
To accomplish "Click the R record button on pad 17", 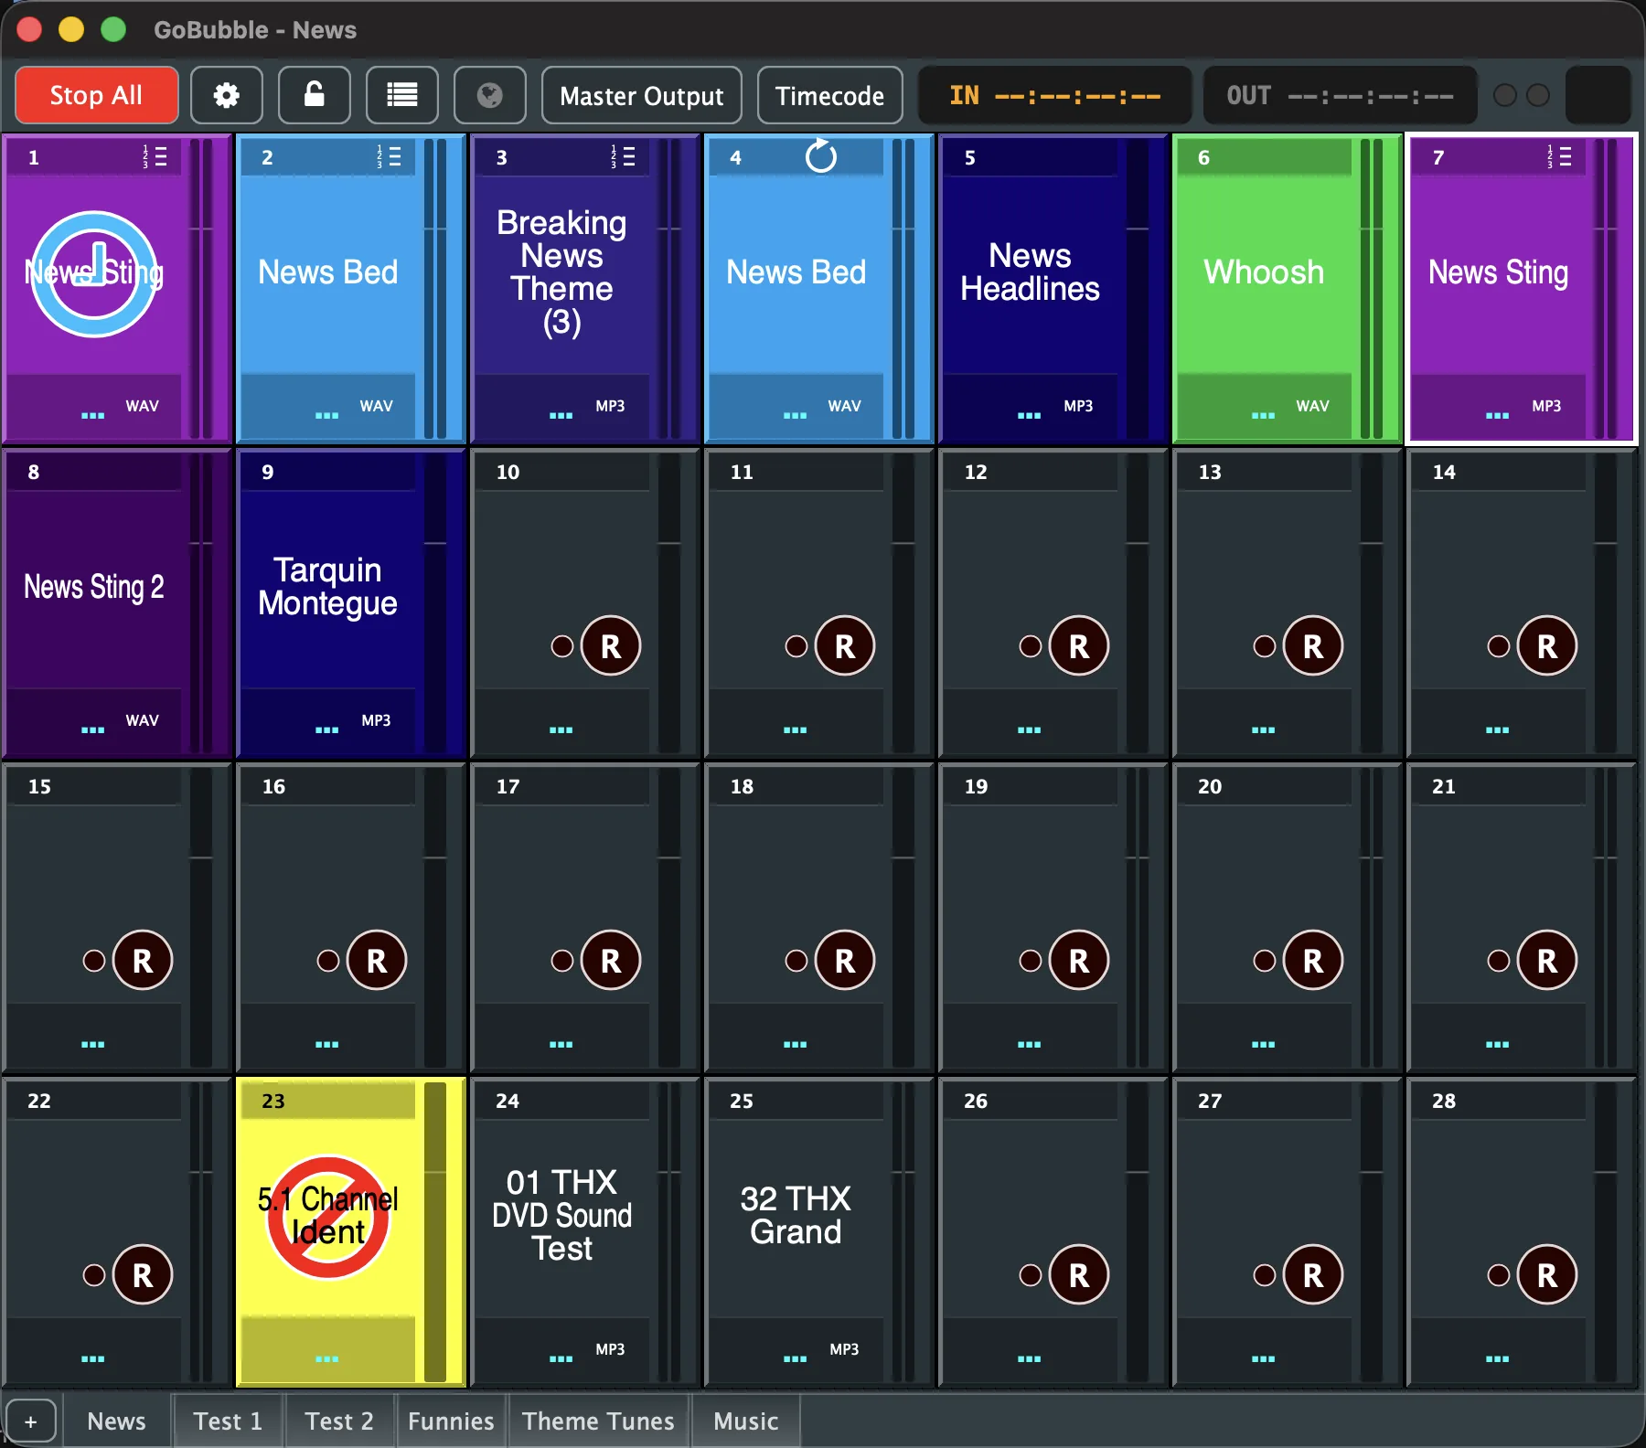I will pyautogui.click(x=611, y=960).
